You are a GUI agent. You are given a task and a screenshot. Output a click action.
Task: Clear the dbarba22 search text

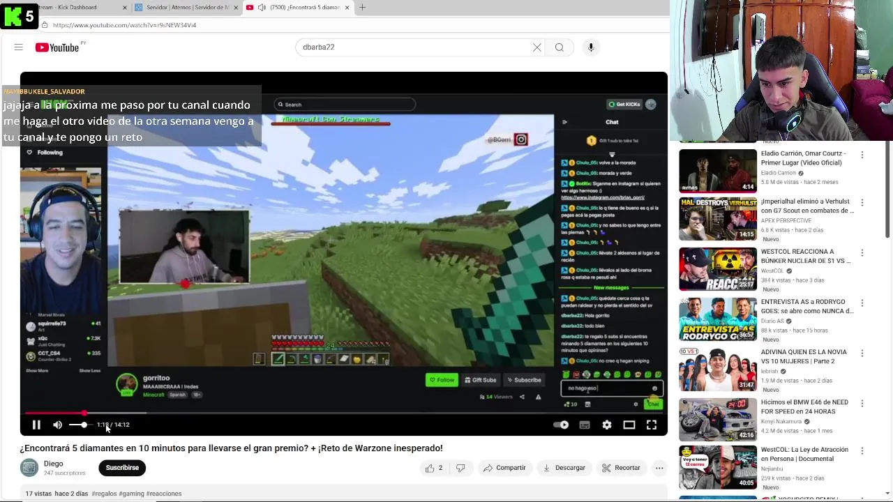click(537, 47)
